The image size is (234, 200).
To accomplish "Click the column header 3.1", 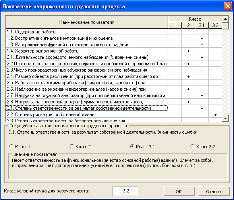I will (x=201, y=25).
